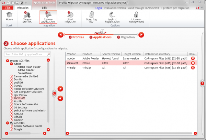Switch to Edit ribbon tab

click(44, 8)
